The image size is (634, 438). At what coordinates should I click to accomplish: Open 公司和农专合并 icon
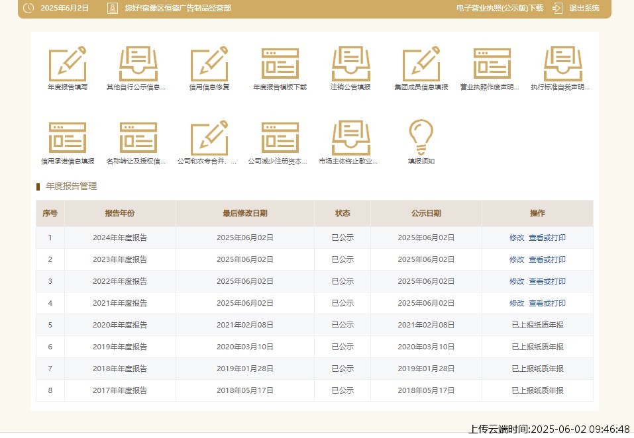click(x=209, y=138)
